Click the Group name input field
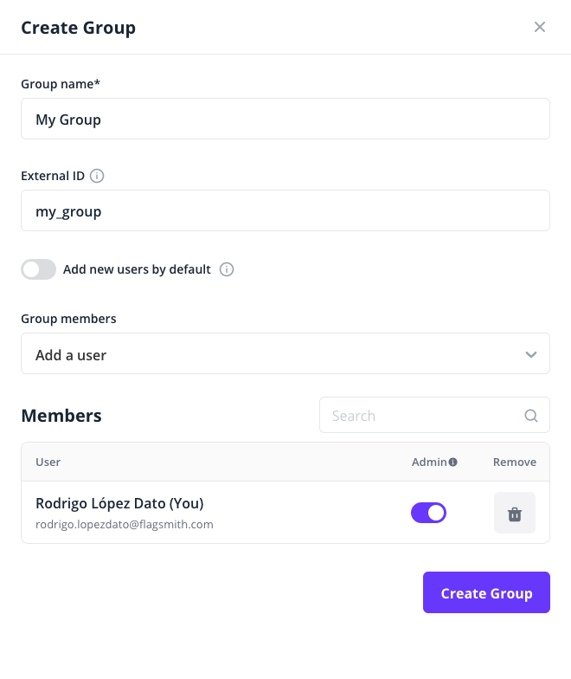Viewport: 571px width, 679px height. (285, 120)
